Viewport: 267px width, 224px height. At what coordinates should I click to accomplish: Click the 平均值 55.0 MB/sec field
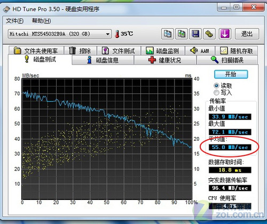pos(230,147)
